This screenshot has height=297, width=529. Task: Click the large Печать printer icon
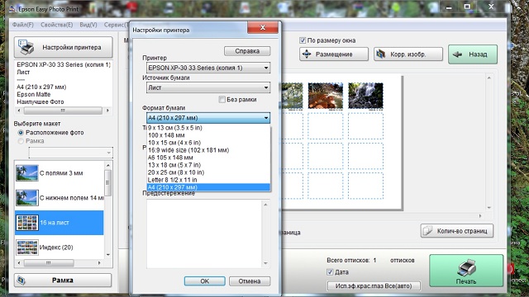(x=466, y=267)
